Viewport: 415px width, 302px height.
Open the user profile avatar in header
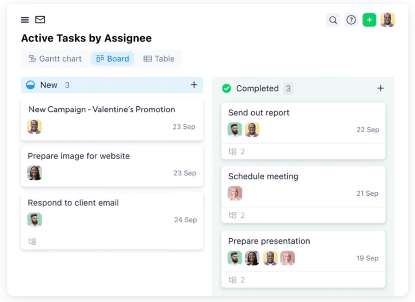[x=387, y=19]
